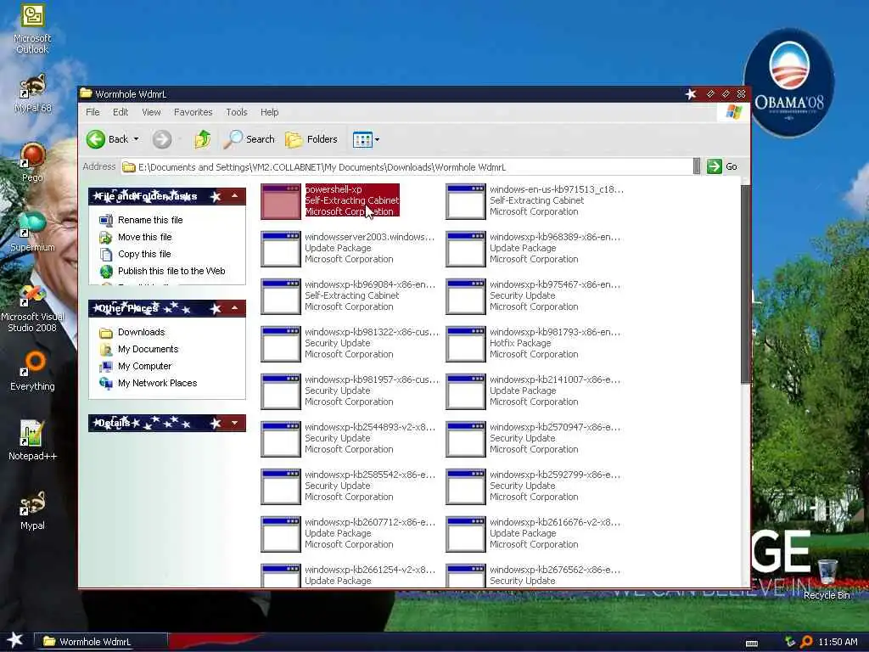Click the star Start button on taskbar
This screenshot has width=869, height=652.
[15, 641]
